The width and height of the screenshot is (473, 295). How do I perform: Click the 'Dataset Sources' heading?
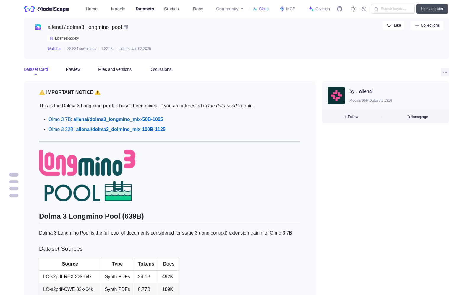tap(61, 249)
